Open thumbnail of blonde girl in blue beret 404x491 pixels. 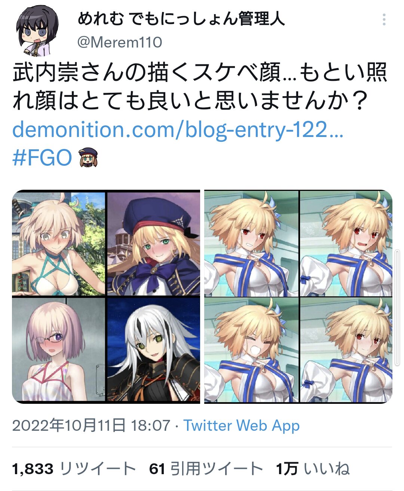[x=154, y=243]
